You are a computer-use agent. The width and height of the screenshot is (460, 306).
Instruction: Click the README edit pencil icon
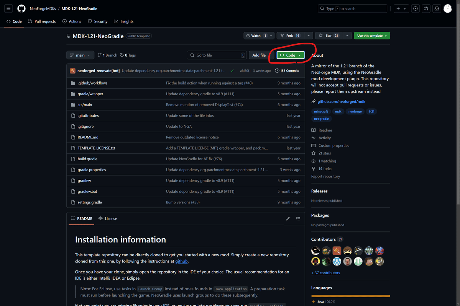[287, 218]
